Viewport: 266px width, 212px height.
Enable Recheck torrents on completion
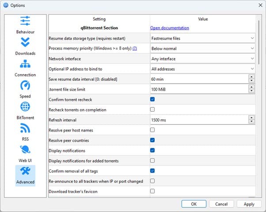[152, 110]
